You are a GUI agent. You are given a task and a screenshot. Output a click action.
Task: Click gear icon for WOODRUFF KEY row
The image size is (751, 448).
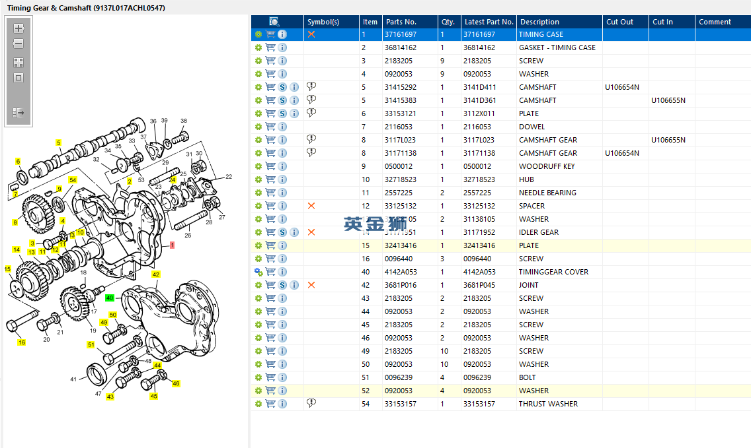point(258,166)
